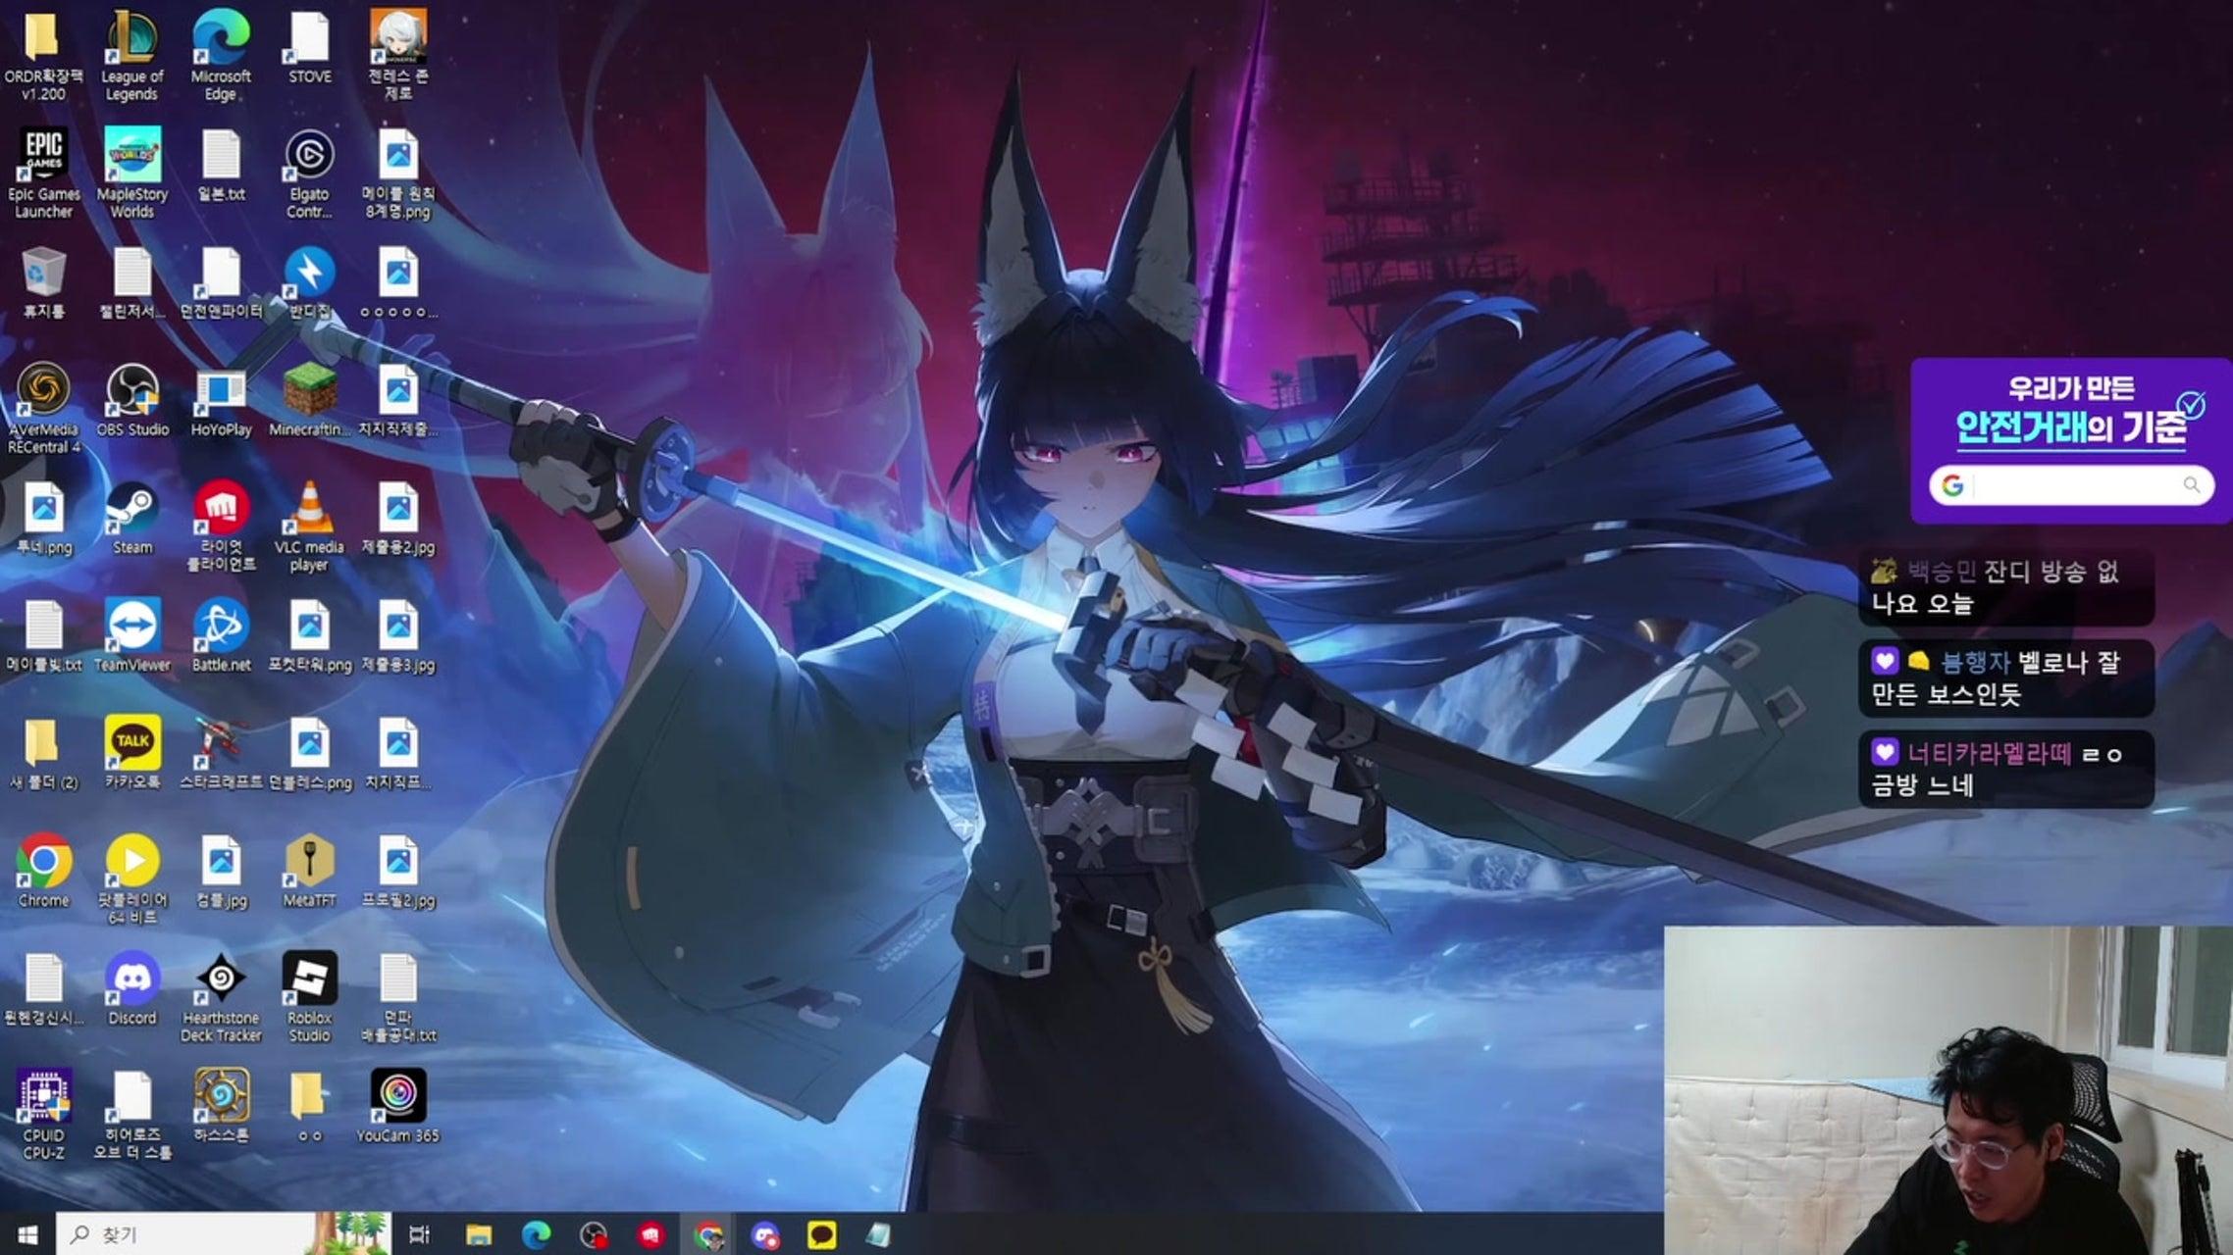Select the 히어로즈 오브 더 스톰 shortcut
This screenshot has width=2233, height=1255.
click(x=132, y=1114)
